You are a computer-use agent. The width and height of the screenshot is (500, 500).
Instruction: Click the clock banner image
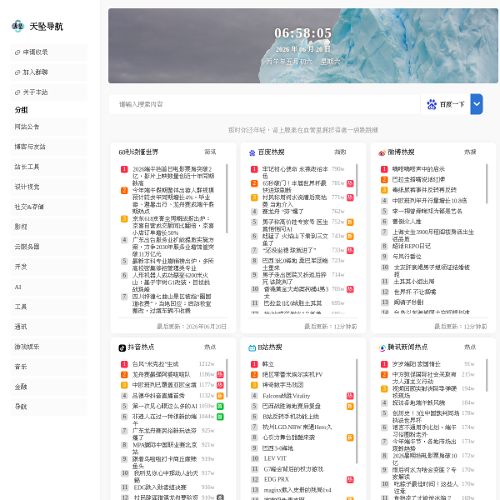click(x=303, y=46)
